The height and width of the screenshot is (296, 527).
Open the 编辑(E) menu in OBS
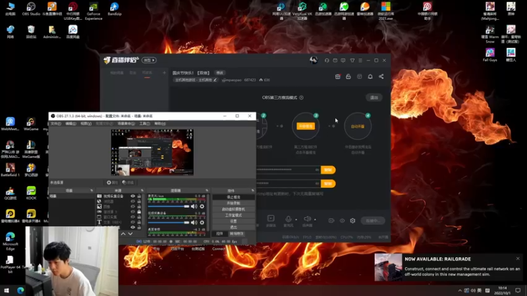(x=70, y=124)
